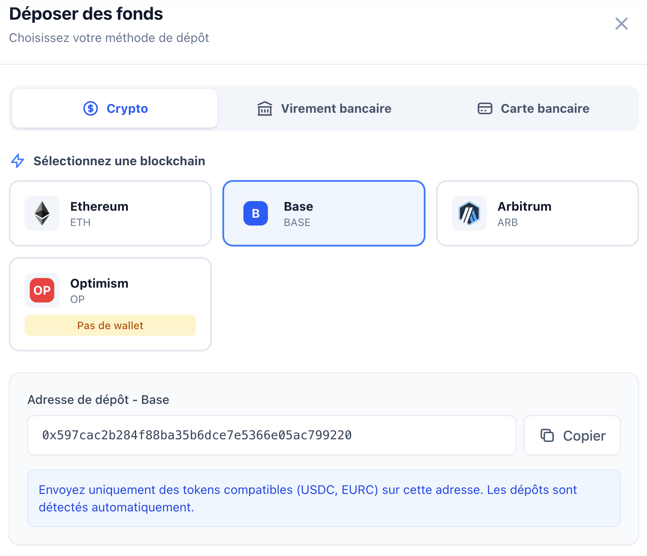Switch to the Virement bancaire tab

coord(324,108)
